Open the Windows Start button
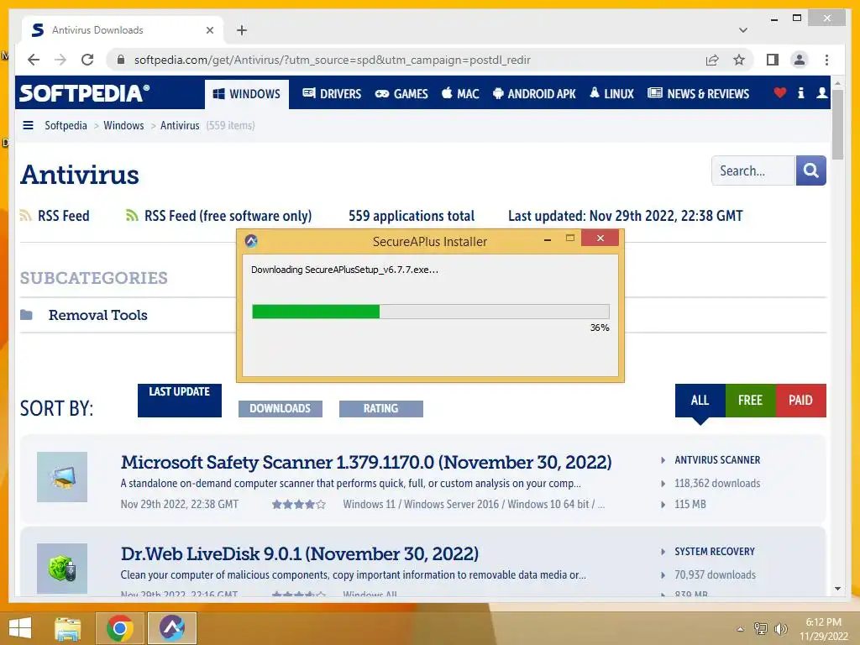This screenshot has width=860, height=645. tap(20, 627)
